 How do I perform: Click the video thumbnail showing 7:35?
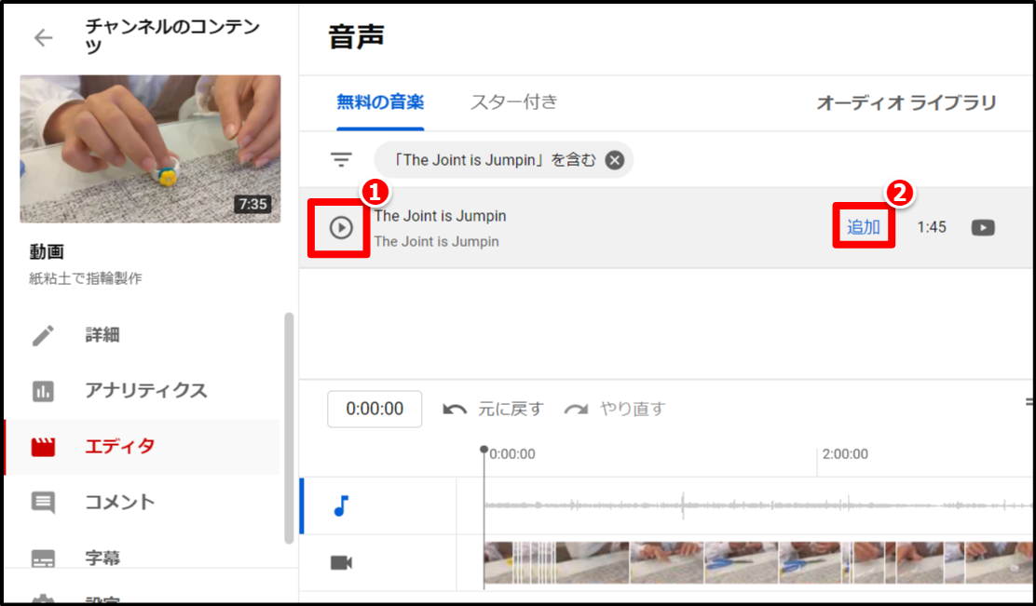point(150,149)
